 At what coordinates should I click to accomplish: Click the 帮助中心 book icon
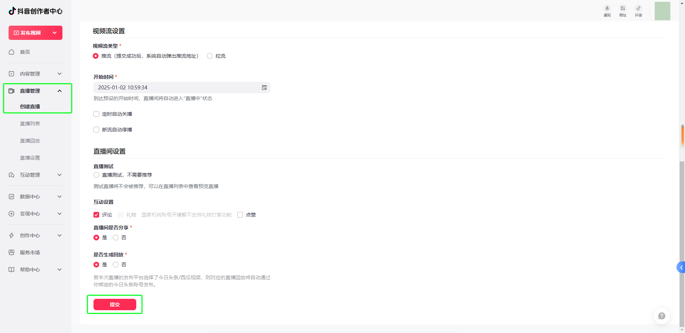11,270
